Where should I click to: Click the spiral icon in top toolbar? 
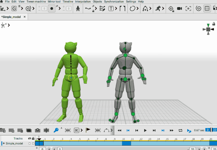pos(199,9)
